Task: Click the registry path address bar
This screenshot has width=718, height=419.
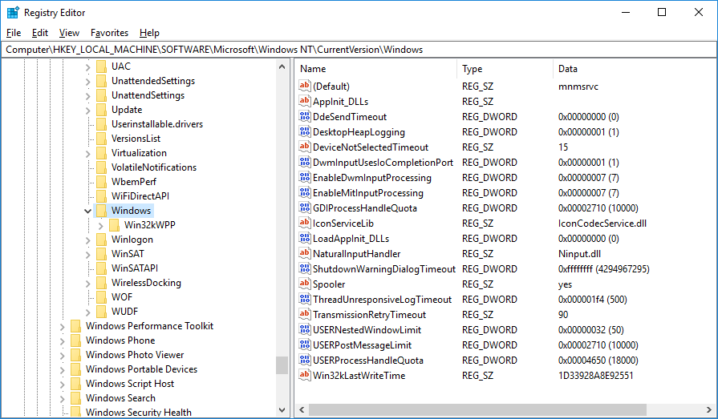Action: pos(359,50)
